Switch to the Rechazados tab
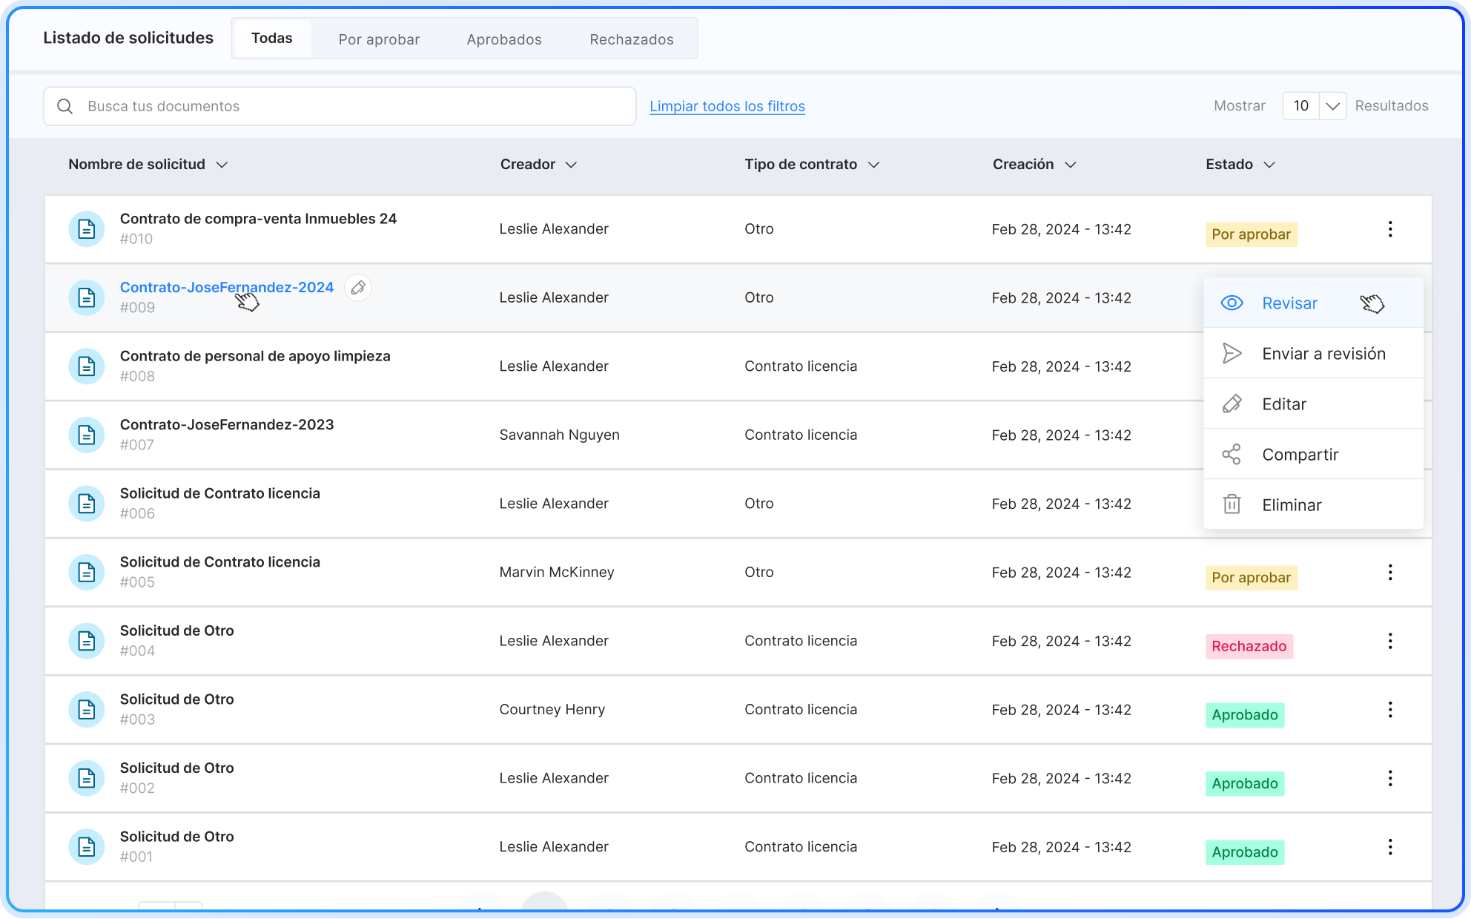This screenshot has height=919, width=1471. (x=631, y=39)
